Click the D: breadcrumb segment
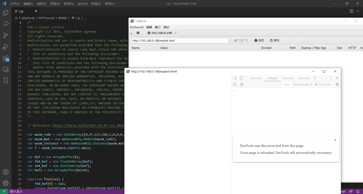 click(16, 18)
